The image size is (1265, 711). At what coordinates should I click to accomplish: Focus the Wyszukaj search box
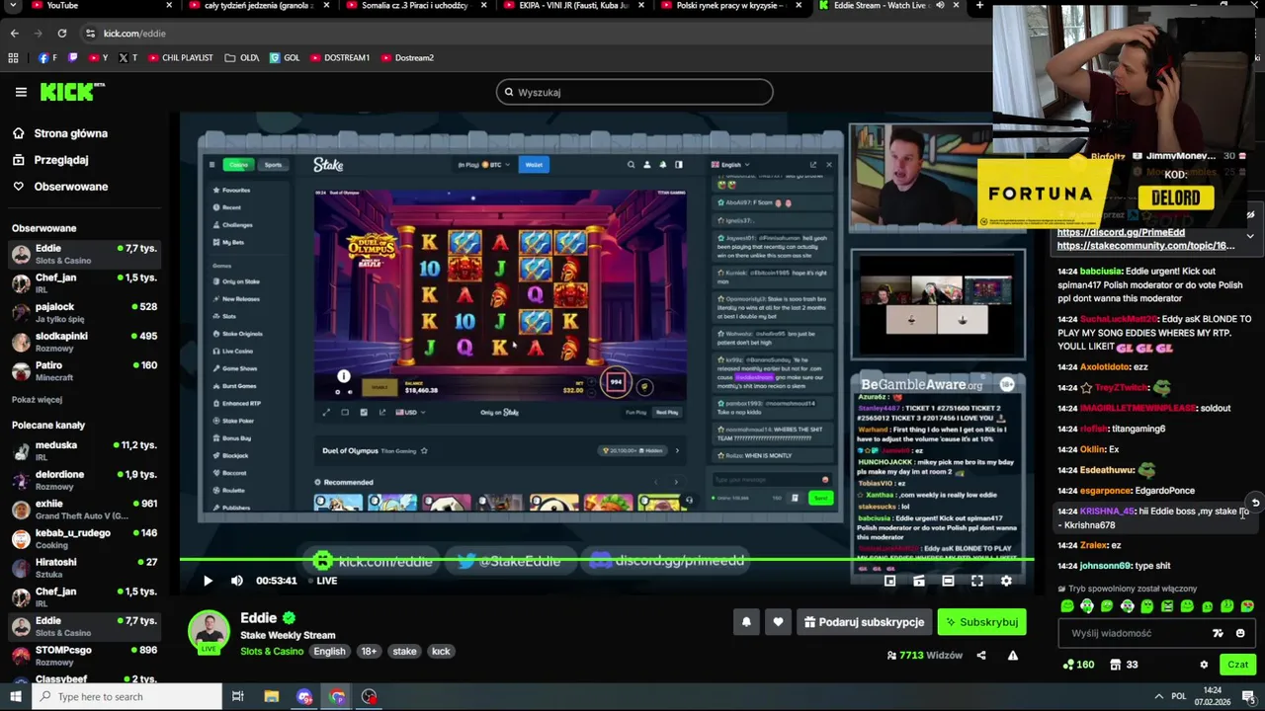tap(634, 92)
